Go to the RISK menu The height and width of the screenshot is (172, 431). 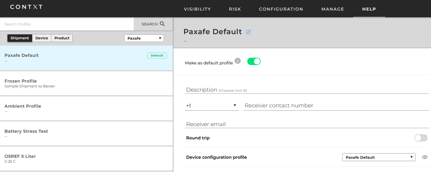pos(235,9)
